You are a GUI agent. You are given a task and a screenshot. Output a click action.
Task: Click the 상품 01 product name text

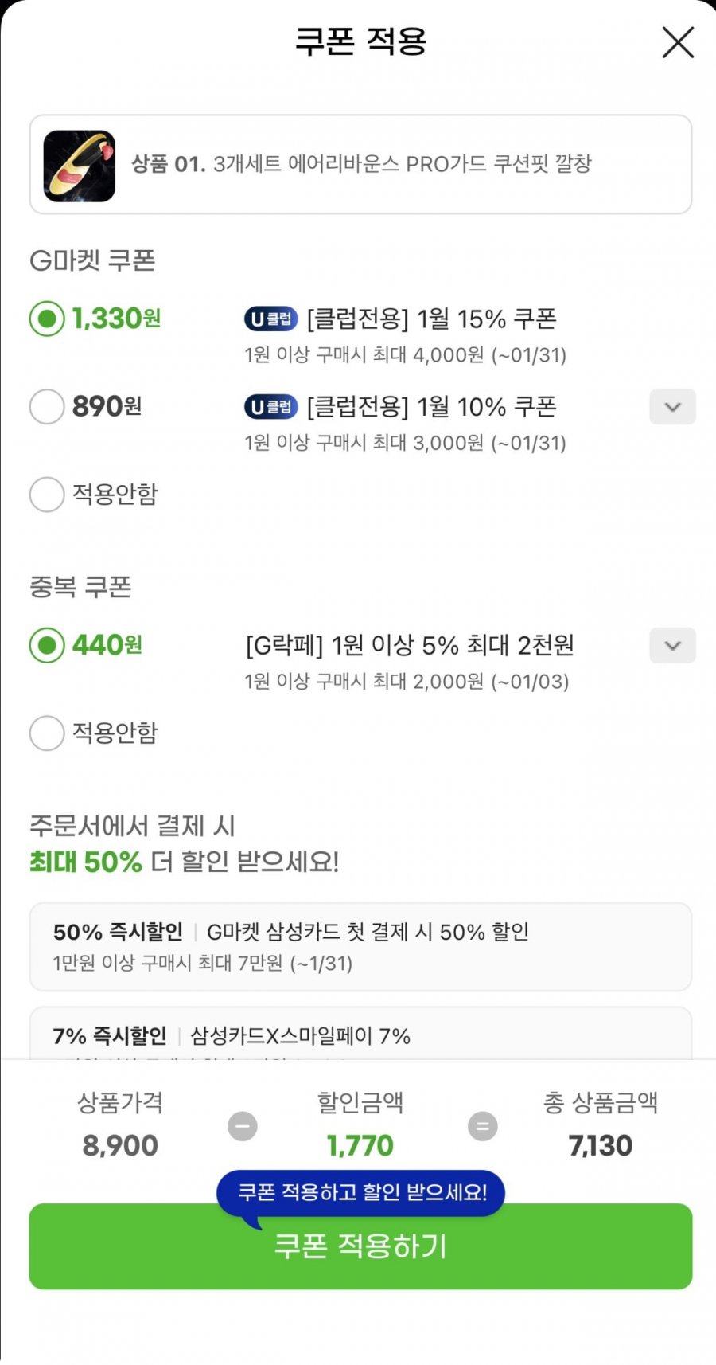(x=362, y=164)
